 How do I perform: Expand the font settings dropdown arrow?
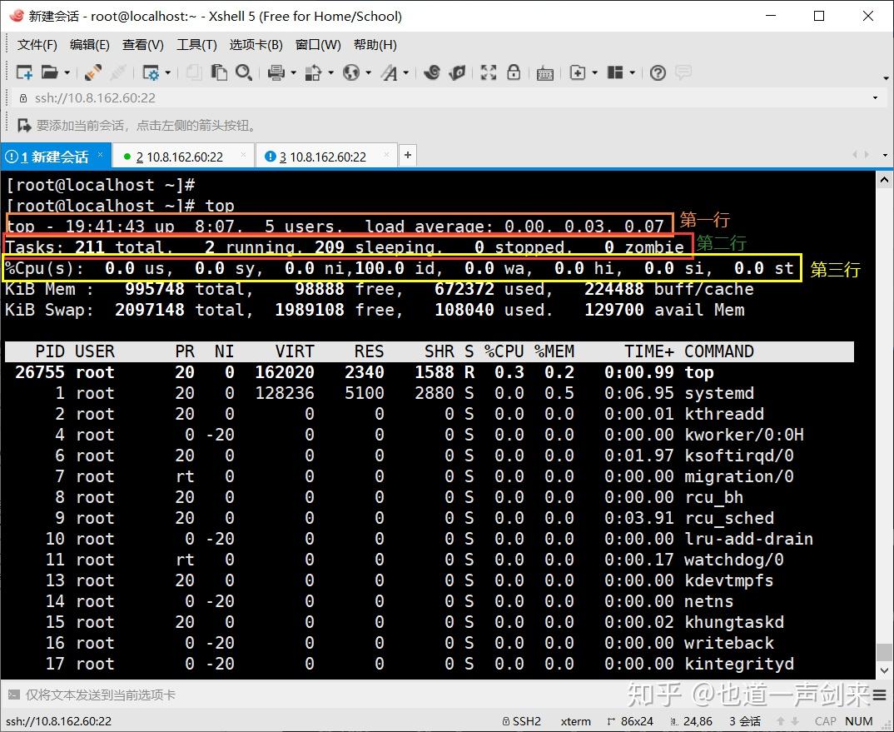[x=407, y=73]
